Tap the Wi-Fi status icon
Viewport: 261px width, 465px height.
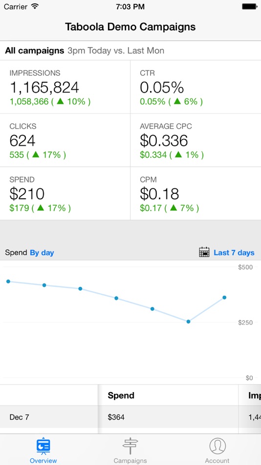click(x=35, y=6)
